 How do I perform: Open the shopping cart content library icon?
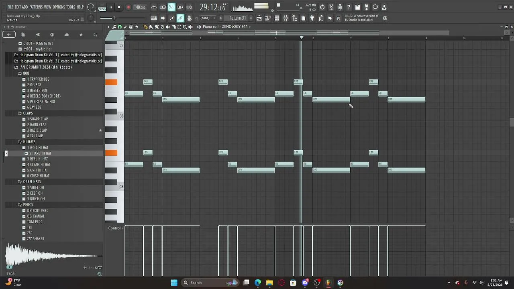coord(339,18)
